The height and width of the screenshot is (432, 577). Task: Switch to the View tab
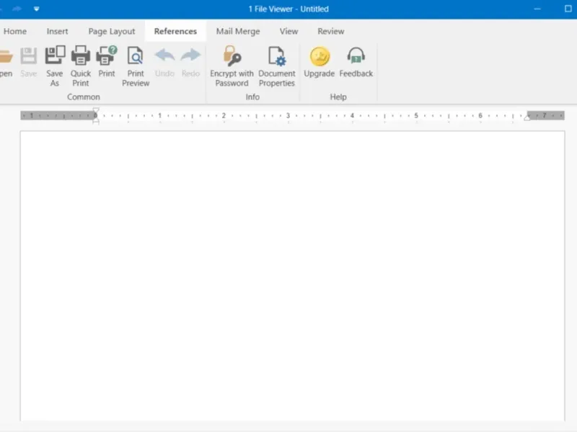click(x=289, y=31)
